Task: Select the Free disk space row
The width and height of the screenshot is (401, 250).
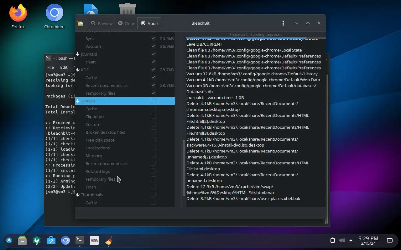Action: pos(125,140)
